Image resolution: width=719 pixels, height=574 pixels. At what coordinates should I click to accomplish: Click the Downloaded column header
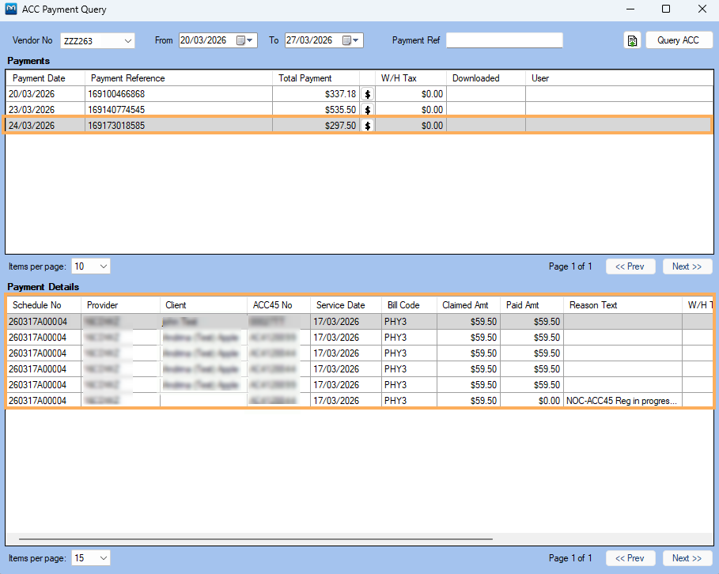click(486, 78)
